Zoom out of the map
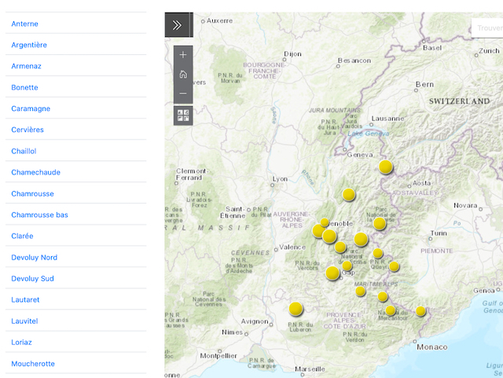503x378 pixels. click(x=183, y=94)
